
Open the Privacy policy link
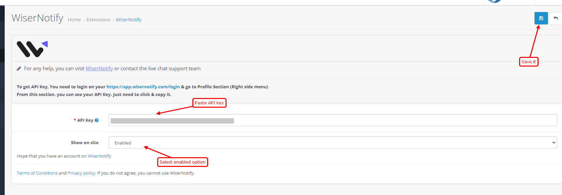[81, 173]
